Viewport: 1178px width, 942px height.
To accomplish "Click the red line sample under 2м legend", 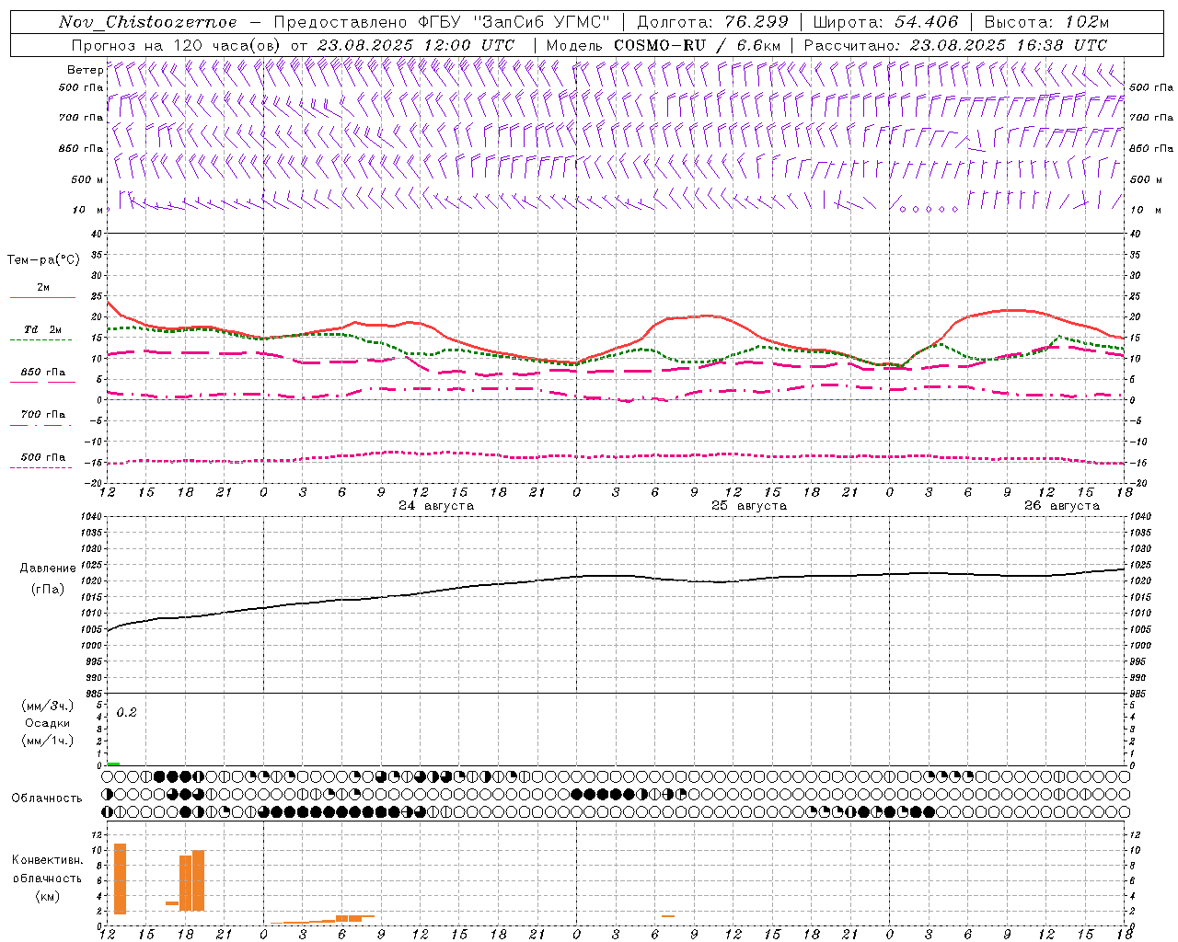I will point(42,298).
